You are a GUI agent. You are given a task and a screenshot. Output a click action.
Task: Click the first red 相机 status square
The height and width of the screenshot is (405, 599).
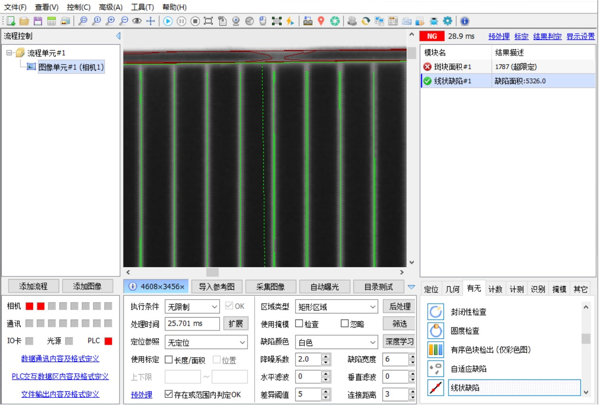pyautogui.click(x=29, y=306)
